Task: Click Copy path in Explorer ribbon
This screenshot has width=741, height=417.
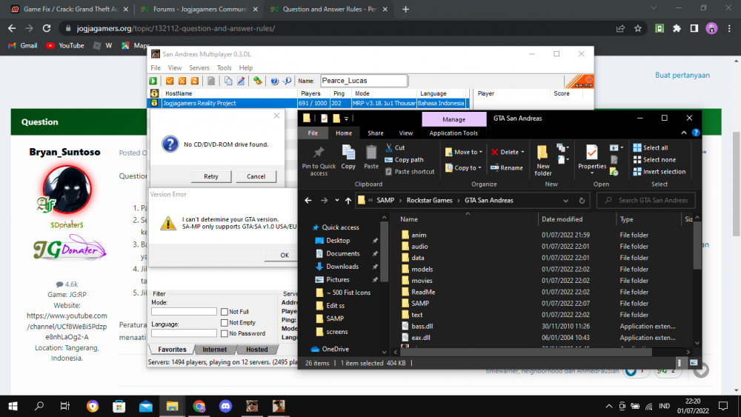Action: 404,160
